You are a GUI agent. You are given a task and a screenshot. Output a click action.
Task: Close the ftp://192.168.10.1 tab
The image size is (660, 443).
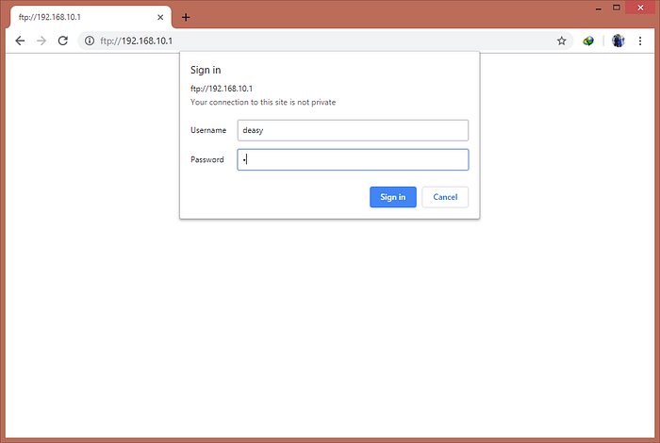click(x=160, y=17)
